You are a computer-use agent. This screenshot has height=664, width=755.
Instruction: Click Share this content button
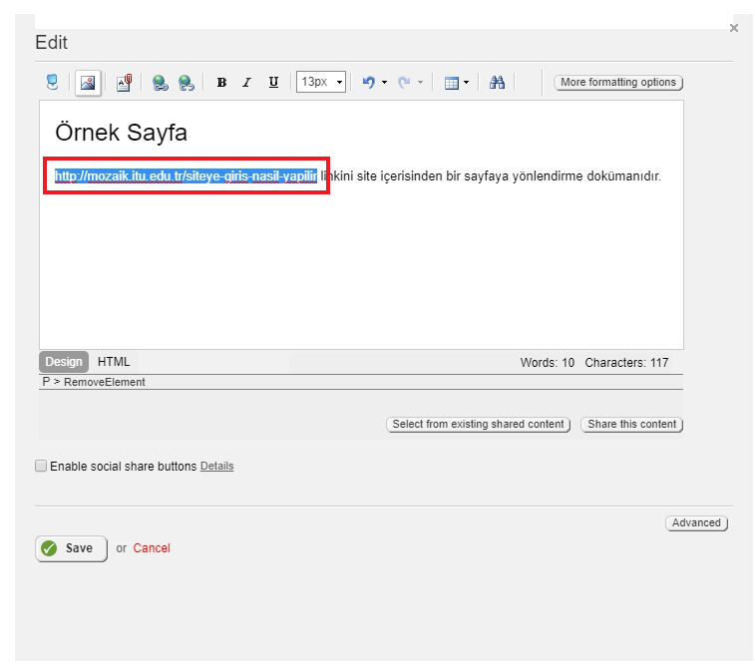(631, 425)
